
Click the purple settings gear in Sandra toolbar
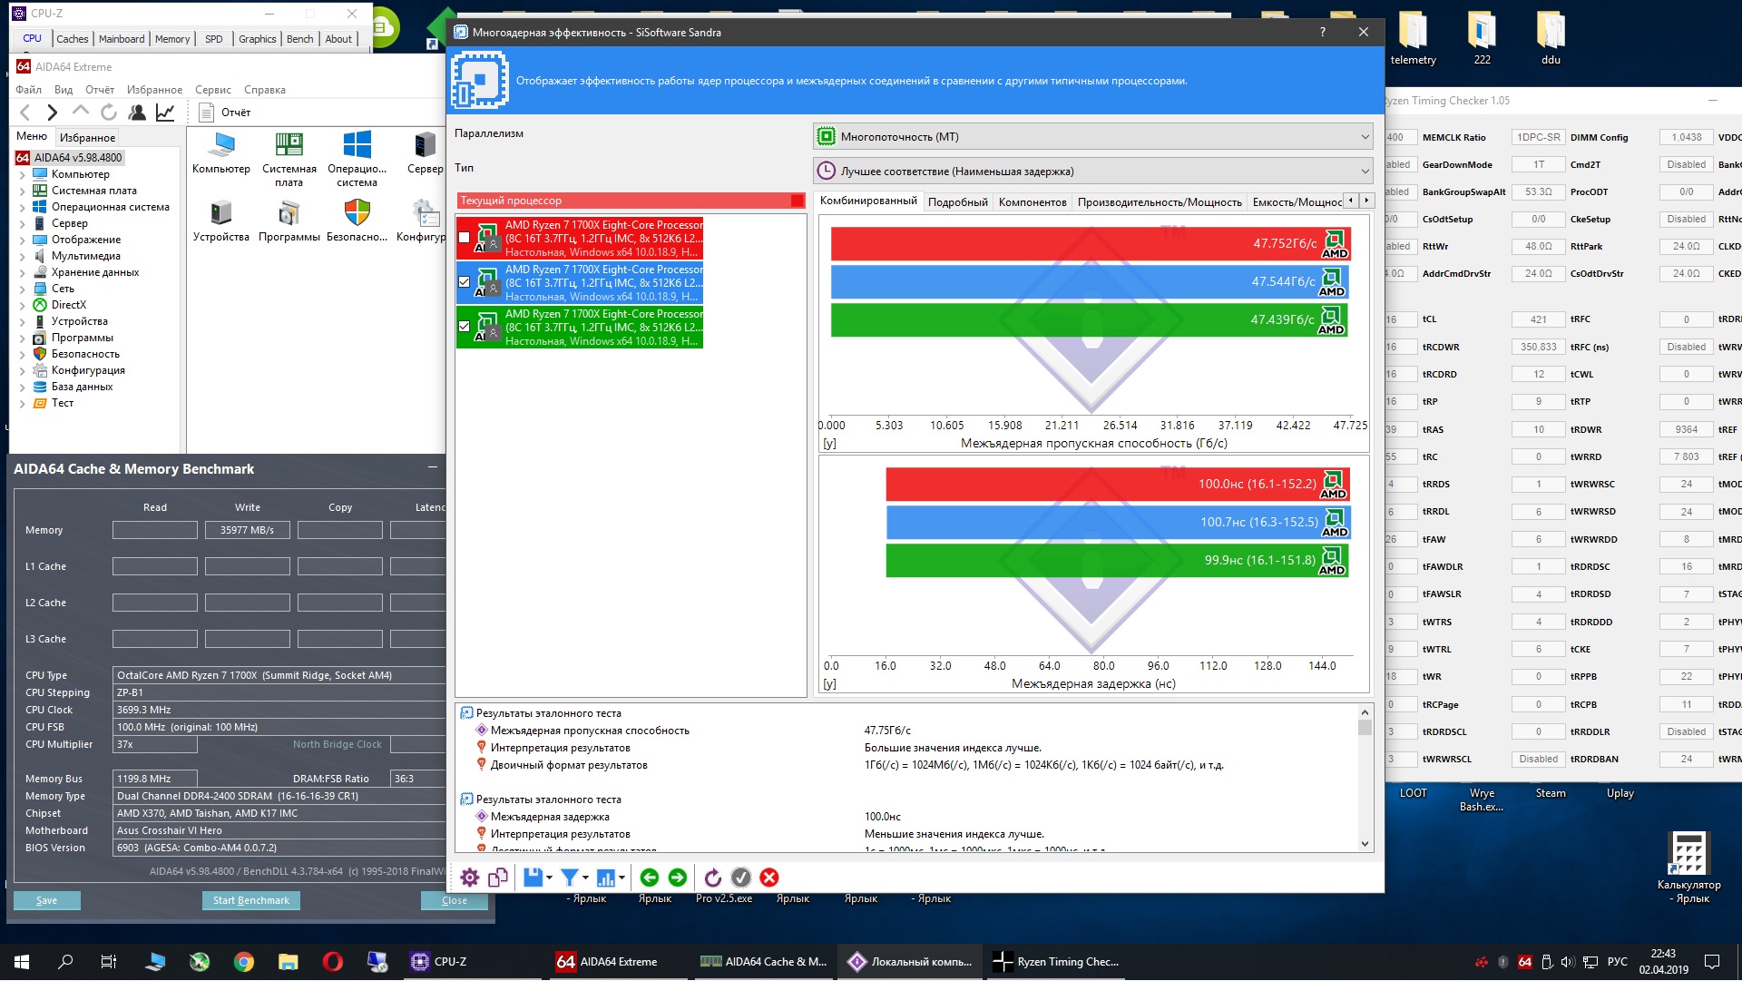[469, 878]
